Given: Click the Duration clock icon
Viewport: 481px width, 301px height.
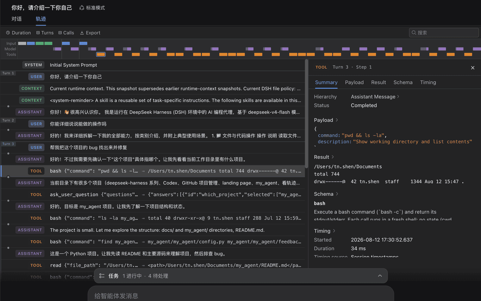Looking at the screenshot, I should coord(8,33).
